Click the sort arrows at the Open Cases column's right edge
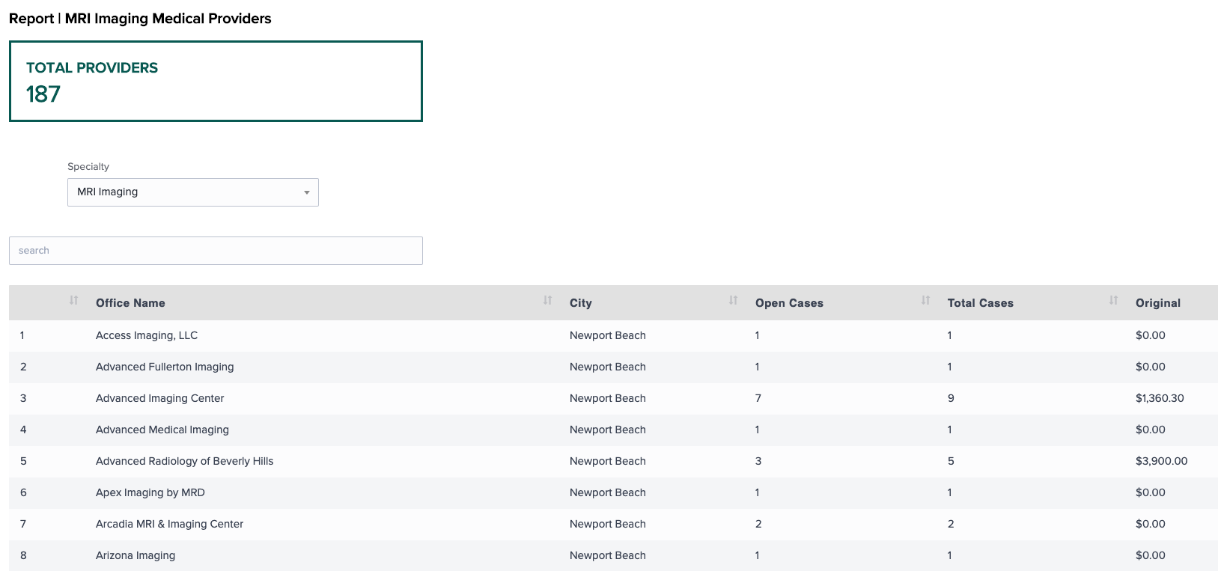1218x571 pixels. pyautogui.click(x=925, y=301)
